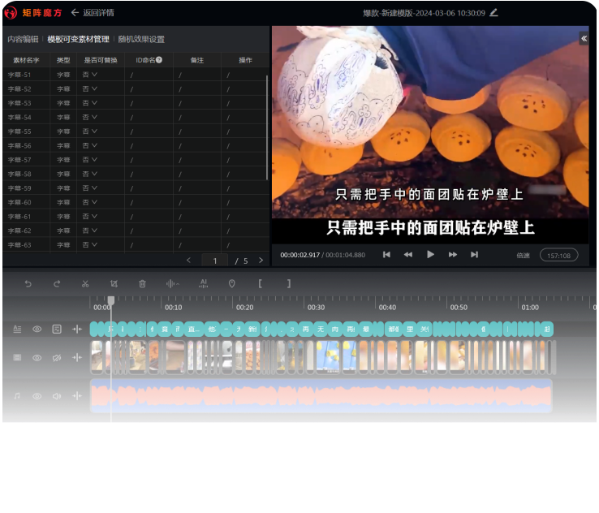Click the redo icon in timeline toolbar

pyautogui.click(x=57, y=284)
